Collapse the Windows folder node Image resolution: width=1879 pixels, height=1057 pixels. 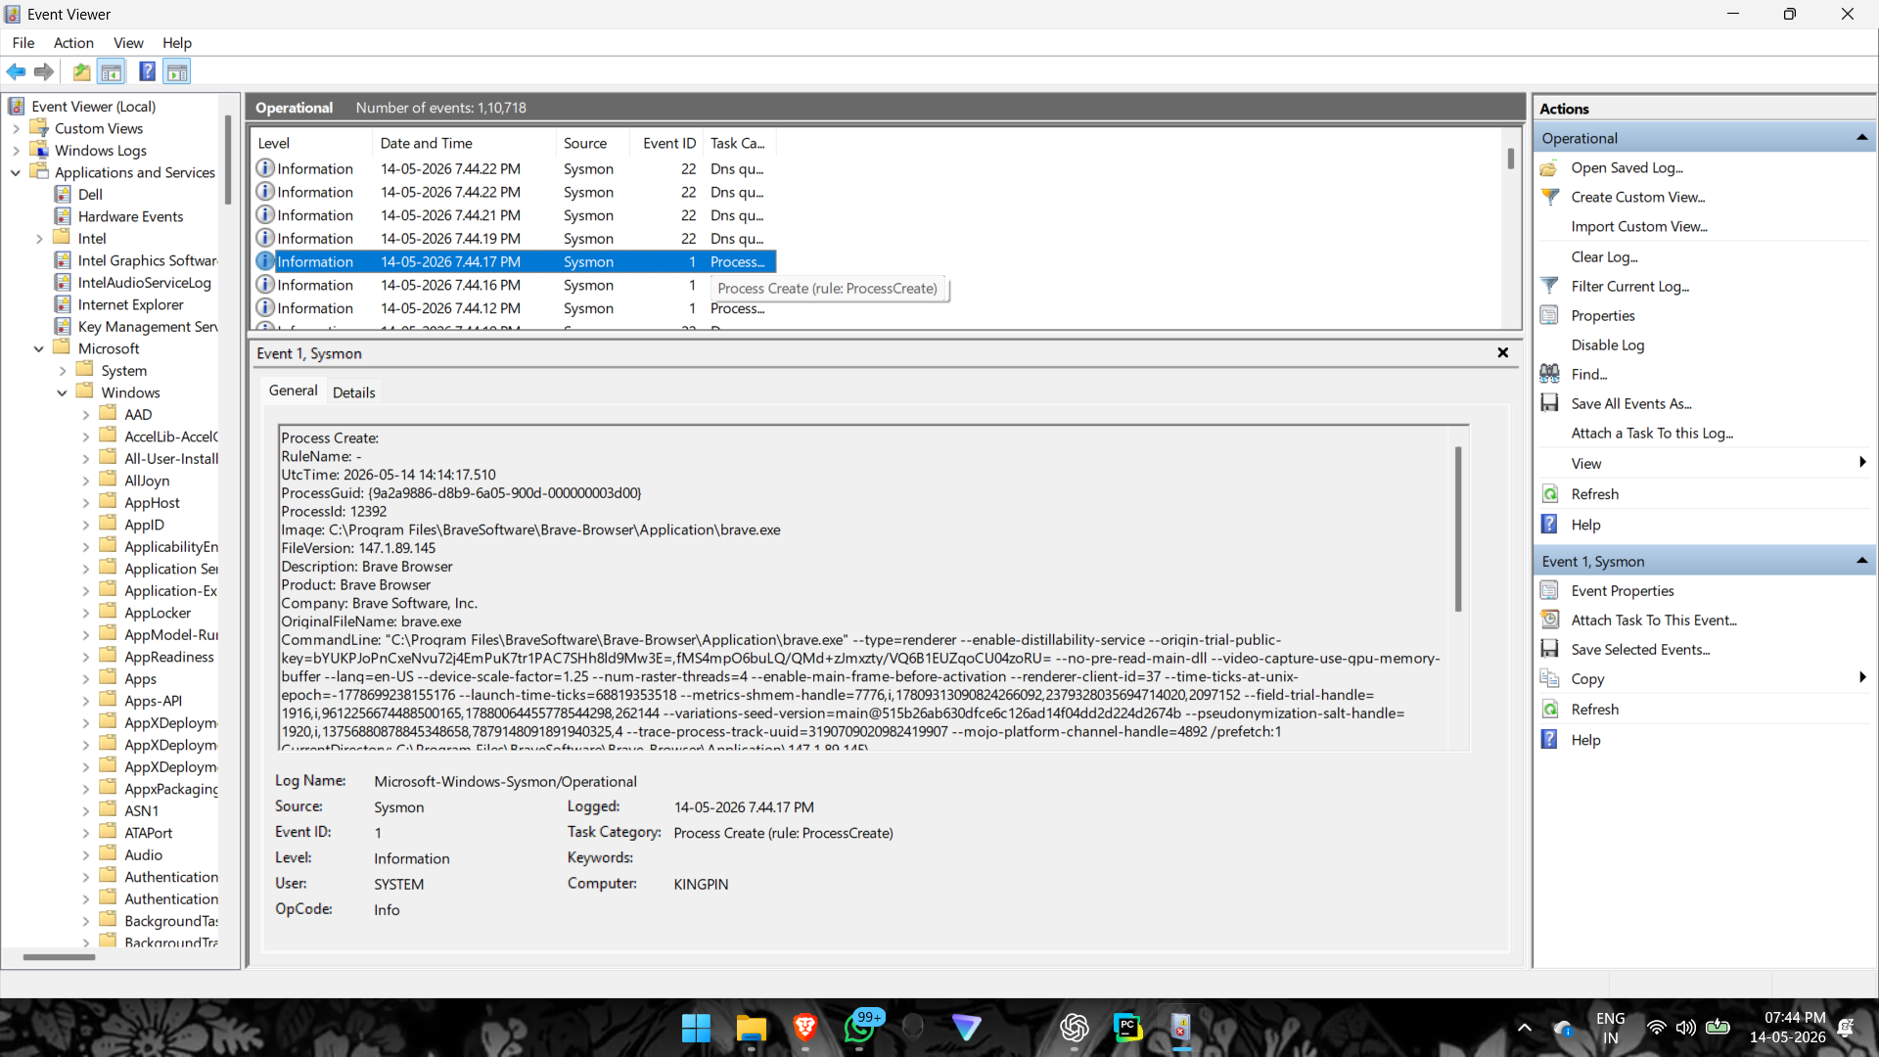63,392
